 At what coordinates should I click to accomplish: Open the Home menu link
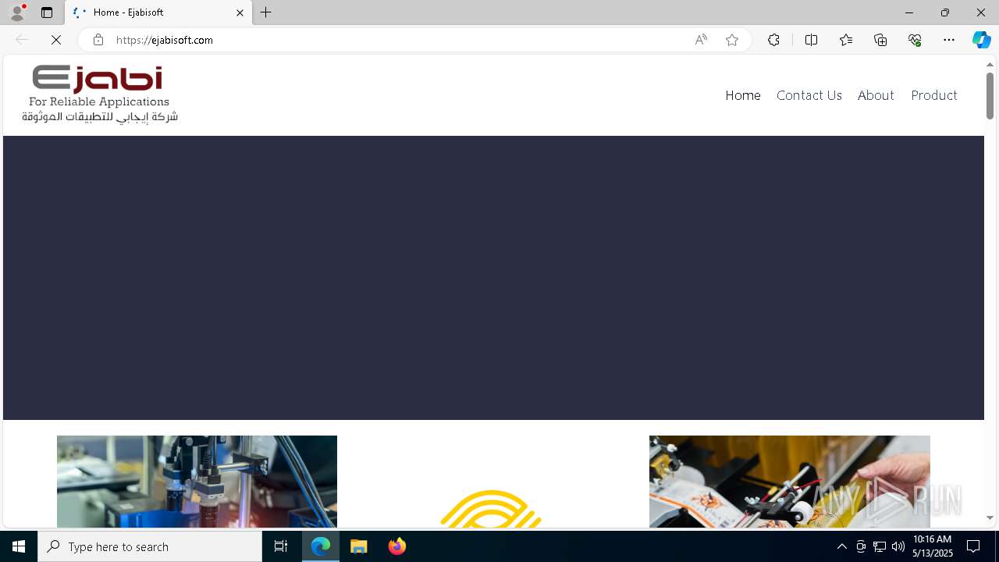pos(743,95)
